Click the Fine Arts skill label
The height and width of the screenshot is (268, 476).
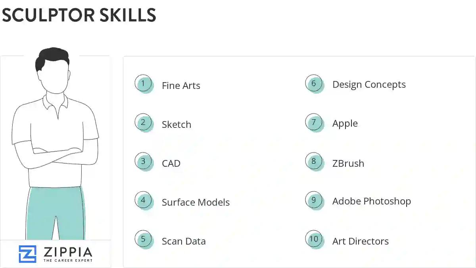pos(181,86)
